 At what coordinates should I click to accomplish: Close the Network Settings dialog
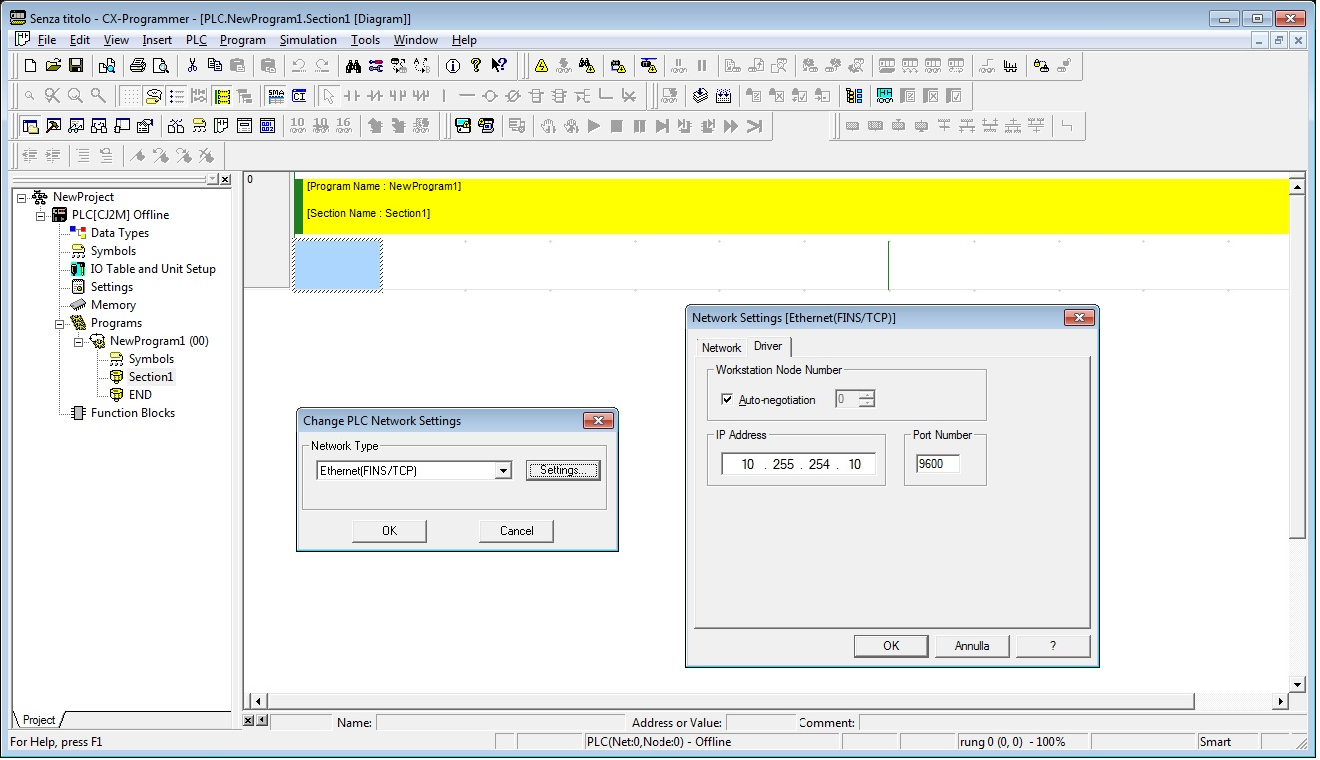pyautogui.click(x=1078, y=318)
